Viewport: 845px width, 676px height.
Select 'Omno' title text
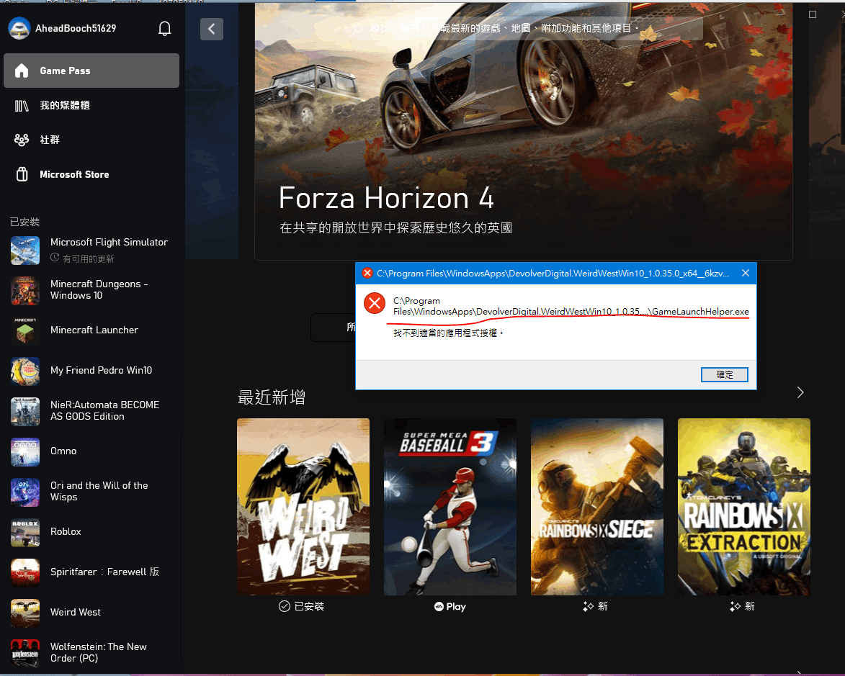click(63, 451)
